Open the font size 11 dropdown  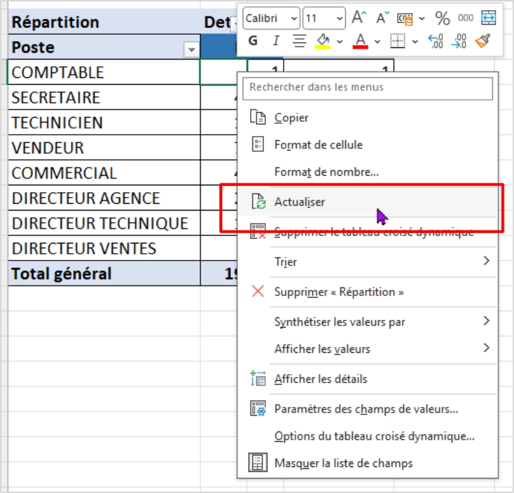tap(340, 18)
